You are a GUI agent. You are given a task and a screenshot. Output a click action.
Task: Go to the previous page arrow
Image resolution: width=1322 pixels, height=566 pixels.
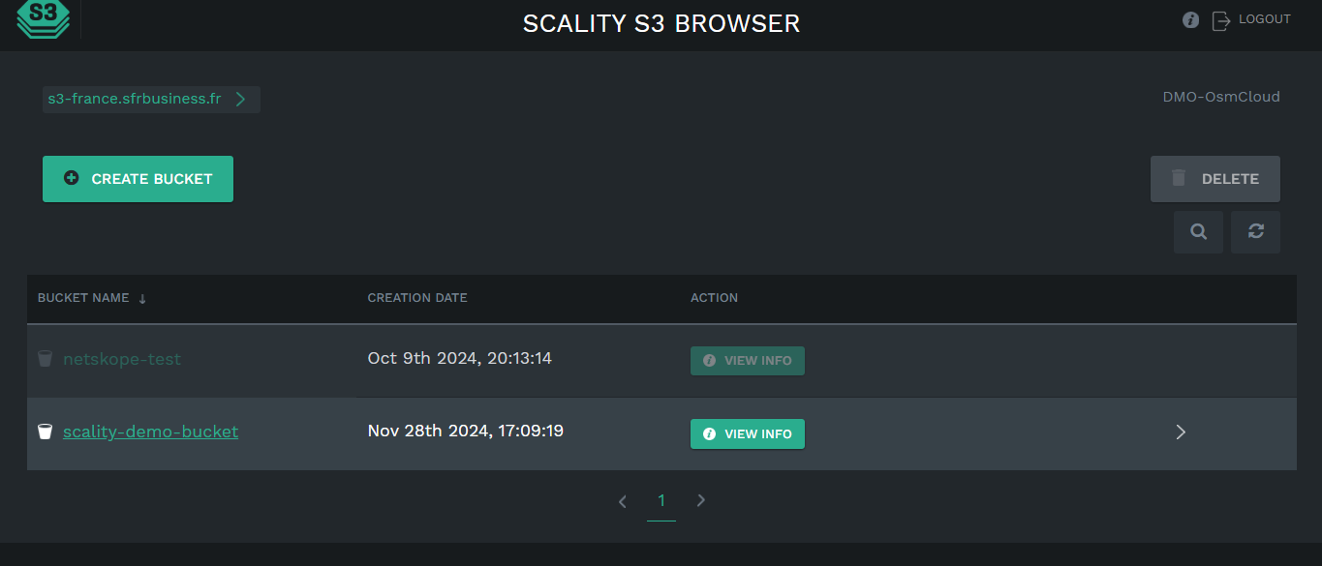(x=623, y=500)
